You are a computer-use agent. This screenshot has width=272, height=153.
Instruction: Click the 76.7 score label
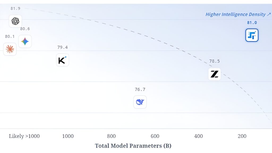point(140,90)
